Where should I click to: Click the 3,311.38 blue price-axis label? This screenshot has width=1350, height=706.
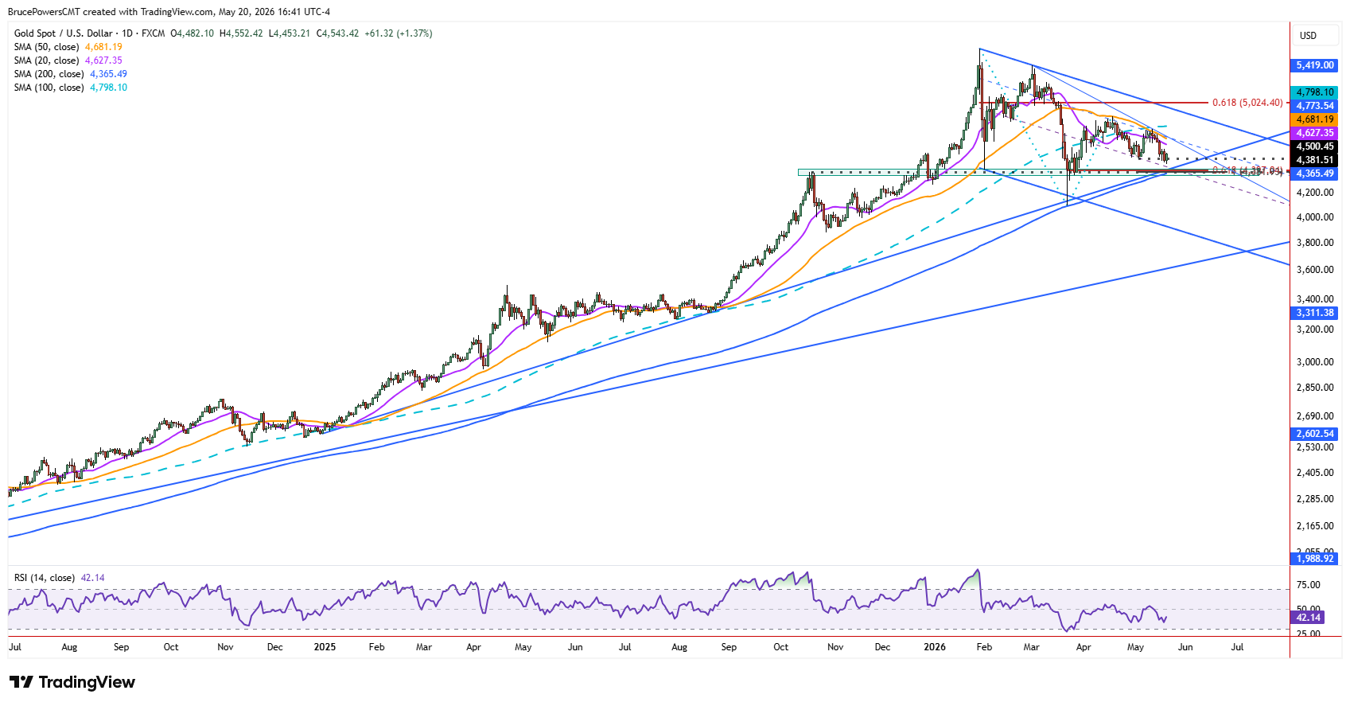pos(1314,313)
